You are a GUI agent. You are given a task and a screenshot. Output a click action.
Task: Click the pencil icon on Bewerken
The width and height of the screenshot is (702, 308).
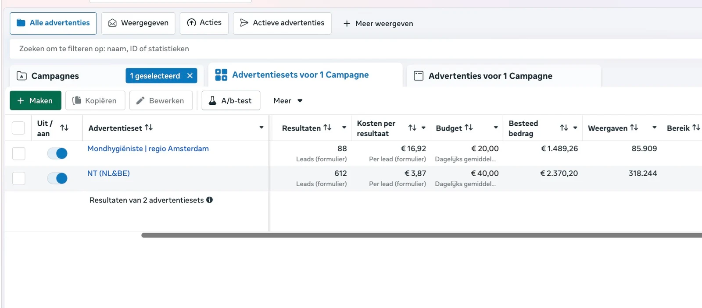pos(140,101)
